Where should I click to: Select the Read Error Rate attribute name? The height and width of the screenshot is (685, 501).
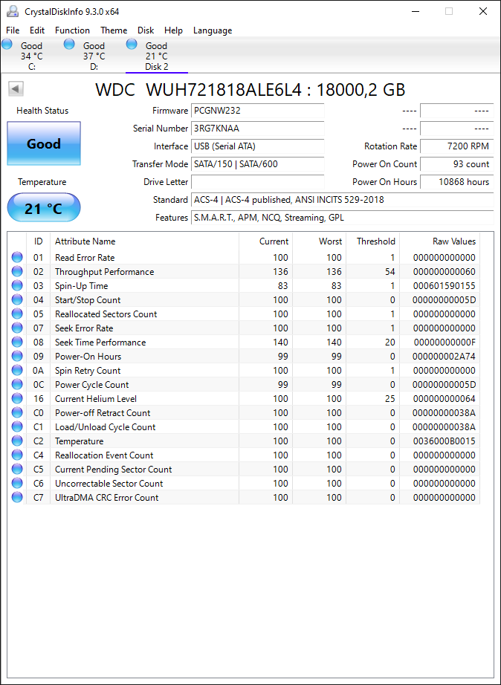[85, 257]
